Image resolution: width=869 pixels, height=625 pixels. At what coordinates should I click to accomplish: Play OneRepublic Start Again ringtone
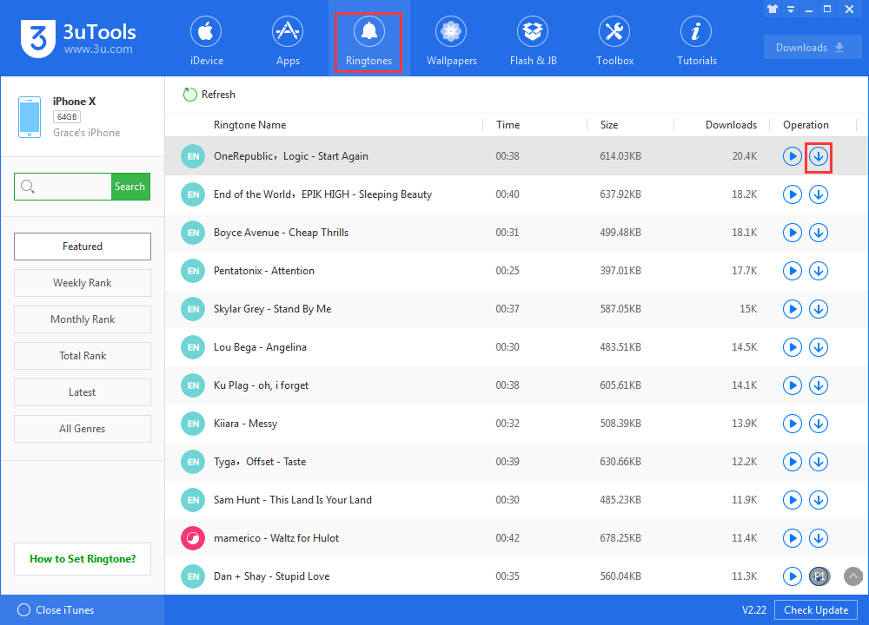792,156
